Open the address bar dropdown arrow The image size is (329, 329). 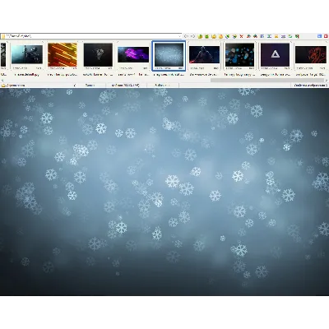click(x=180, y=36)
